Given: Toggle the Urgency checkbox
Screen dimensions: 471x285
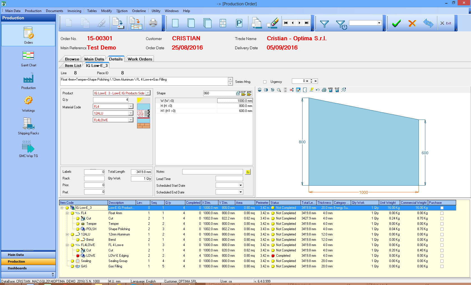Looking at the screenshot, I should tap(265, 82).
